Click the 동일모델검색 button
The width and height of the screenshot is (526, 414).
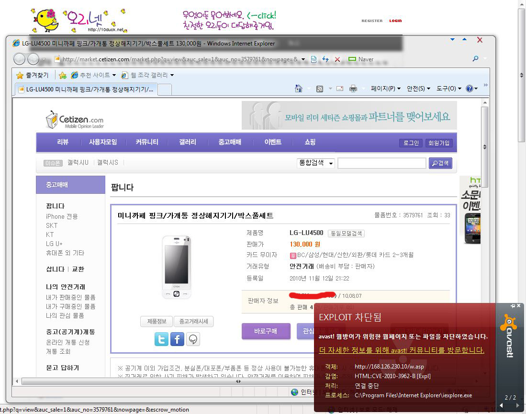pyautogui.click(x=346, y=233)
